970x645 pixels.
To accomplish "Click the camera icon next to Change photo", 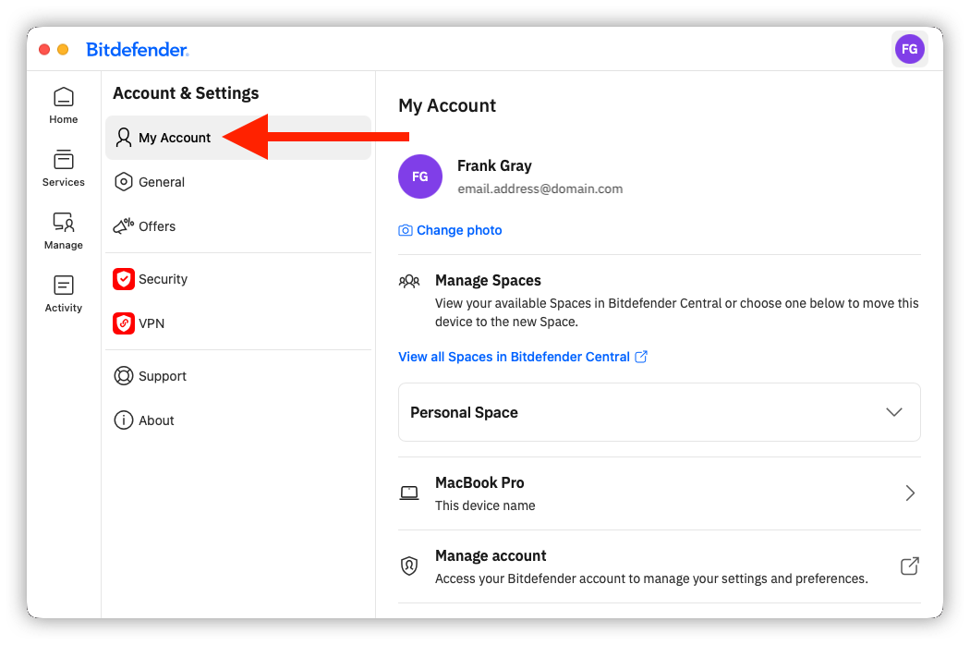I will click(406, 230).
